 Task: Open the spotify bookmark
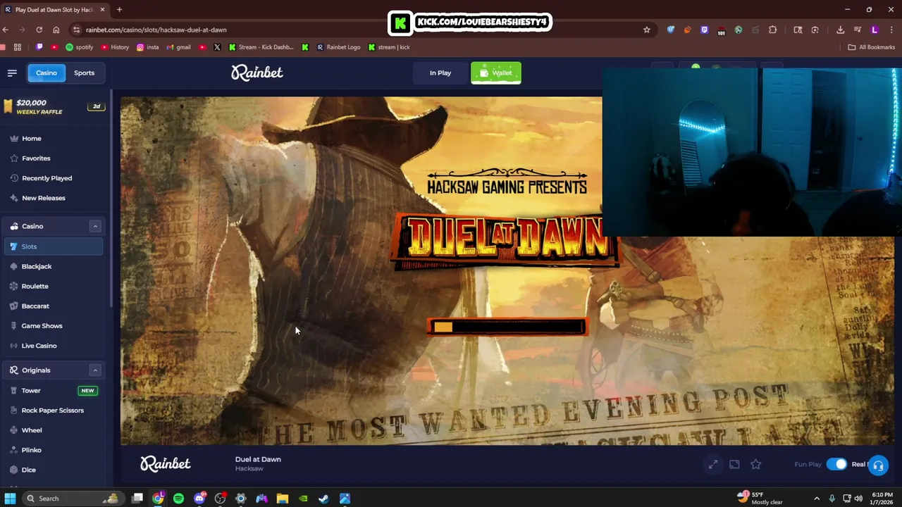pos(80,47)
